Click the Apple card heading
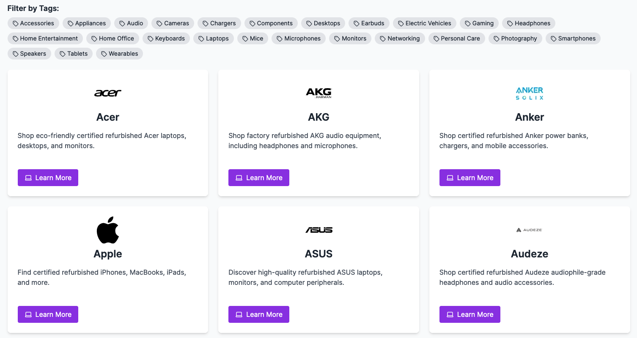The height and width of the screenshot is (338, 637). coord(108,254)
